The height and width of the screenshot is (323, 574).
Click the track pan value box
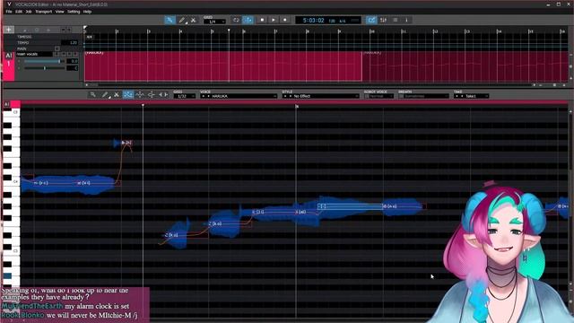(72, 68)
